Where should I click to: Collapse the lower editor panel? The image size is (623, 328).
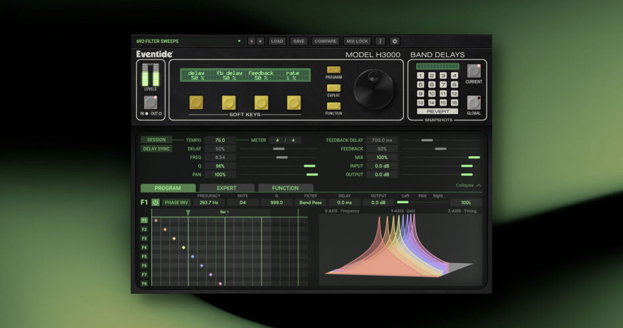(468, 186)
